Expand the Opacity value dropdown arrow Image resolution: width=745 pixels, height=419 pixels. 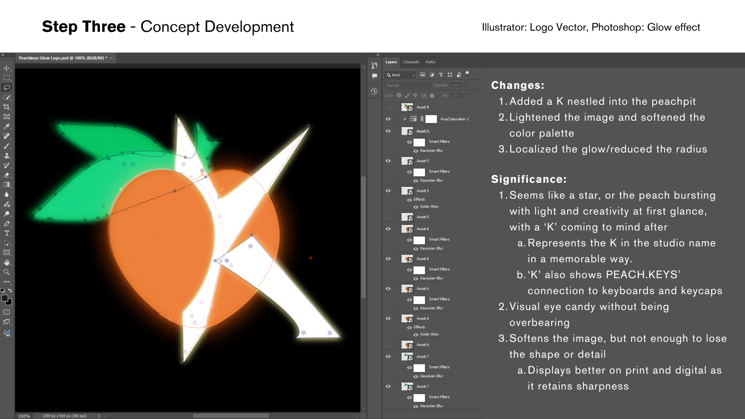coord(466,85)
